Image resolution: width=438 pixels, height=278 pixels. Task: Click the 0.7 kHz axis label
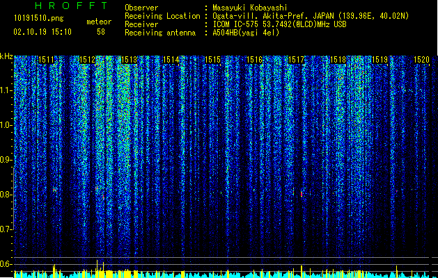[6, 229]
